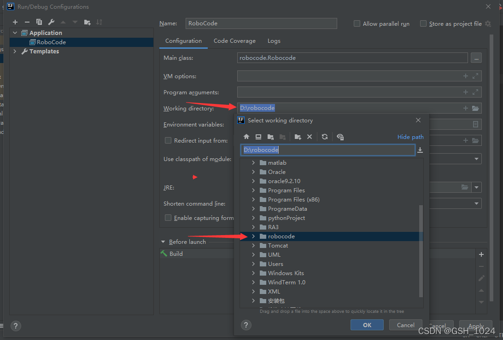The height and width of the screenshot is (340, 503).
Task: Click the directory tree scrollbar
Action: [421, 251]
